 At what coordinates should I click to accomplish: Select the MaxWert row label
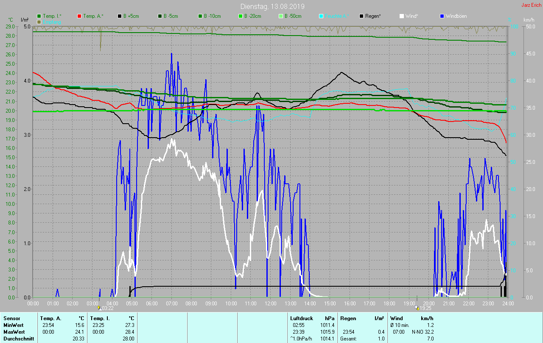point(13,332)
